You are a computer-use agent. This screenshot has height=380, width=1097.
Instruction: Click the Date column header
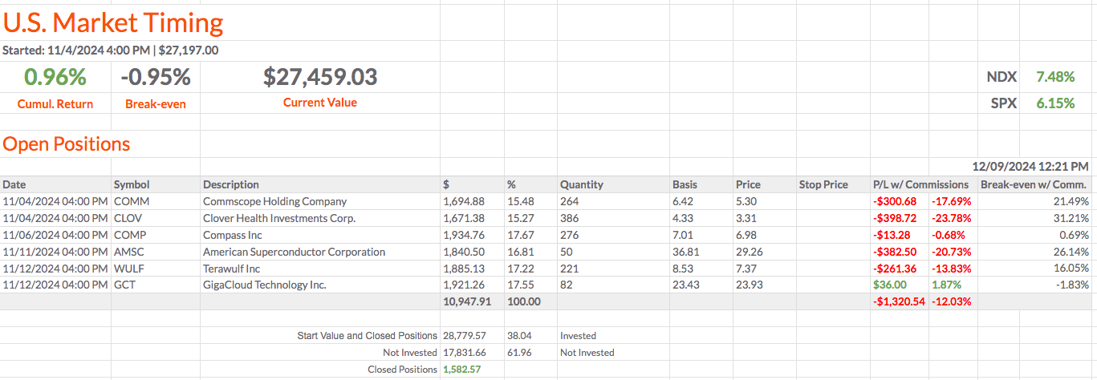click(14, 184)
